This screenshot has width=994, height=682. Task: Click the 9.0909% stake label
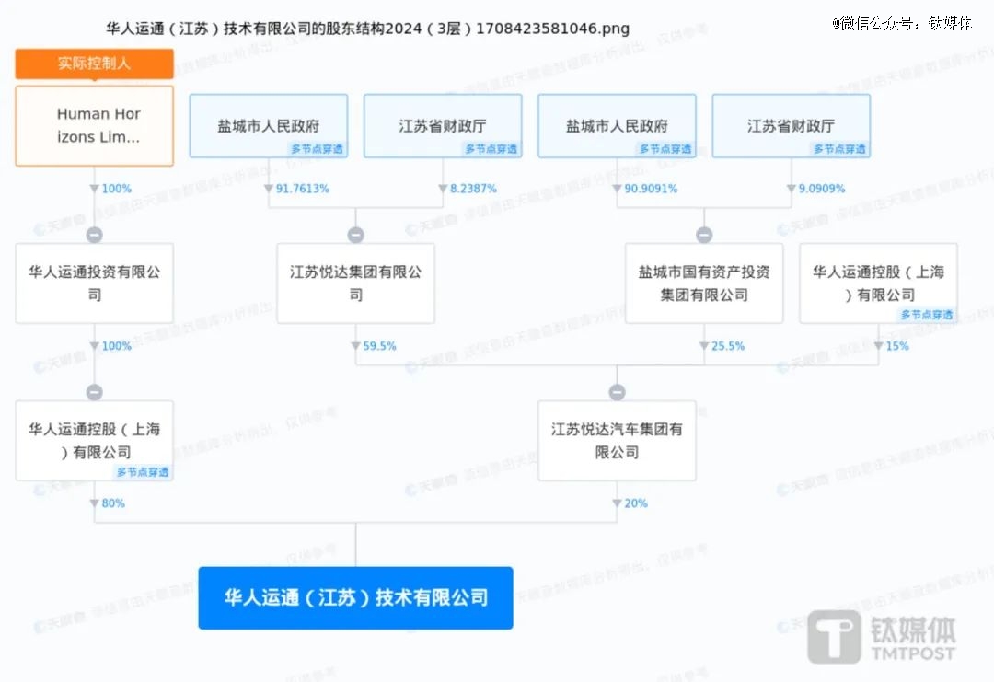(x=822, y=189)
